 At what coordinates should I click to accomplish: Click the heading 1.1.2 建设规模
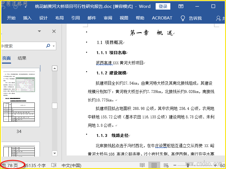click(111, 73)
